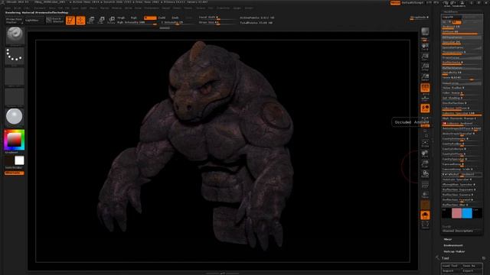Screen dimensions: 490x275
Task: Click the right shelf Scale view icon
Action: pos(425,163)
